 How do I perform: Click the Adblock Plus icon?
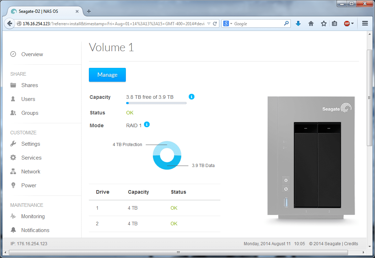point(347,23)
